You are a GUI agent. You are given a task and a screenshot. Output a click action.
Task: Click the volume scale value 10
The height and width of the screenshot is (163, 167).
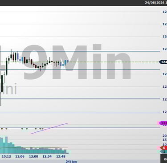(x=165, y=144)
